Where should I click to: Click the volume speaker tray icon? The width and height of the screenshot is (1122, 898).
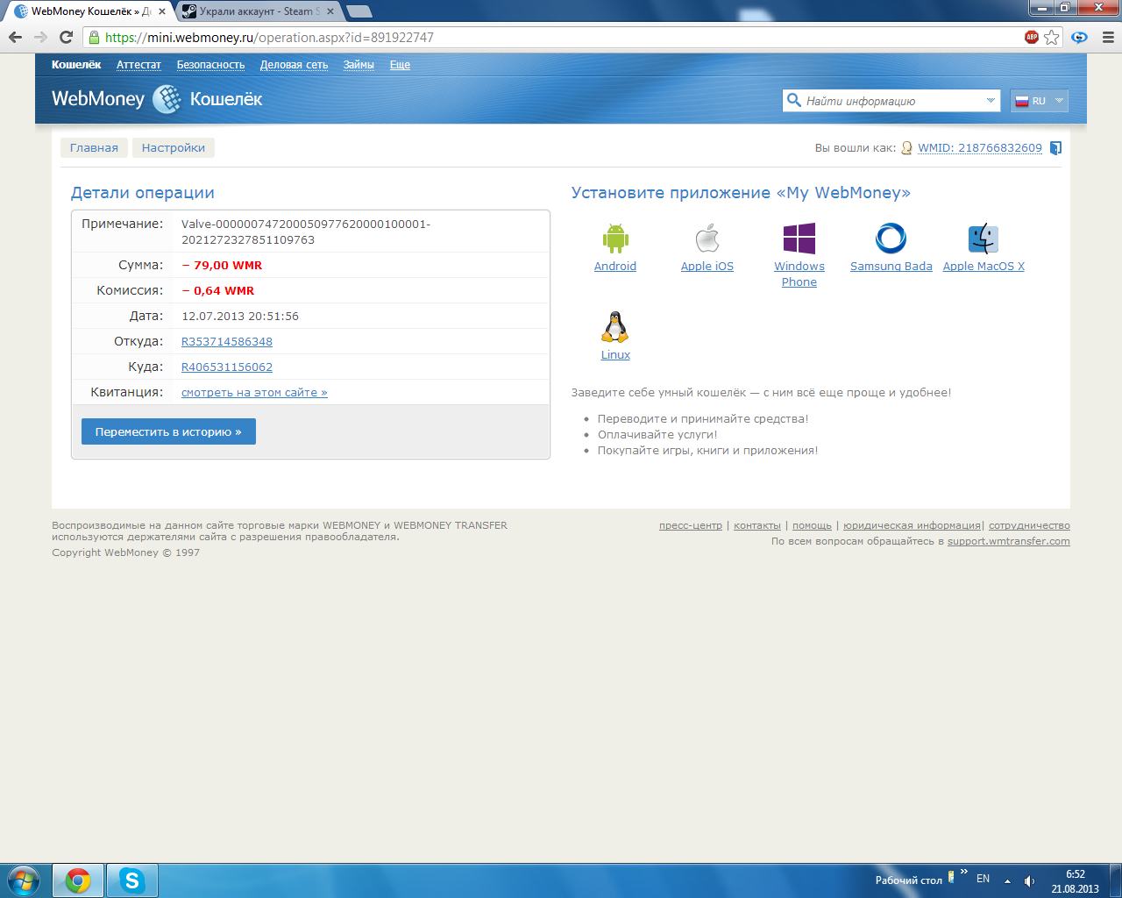(x=1029, y=880)
